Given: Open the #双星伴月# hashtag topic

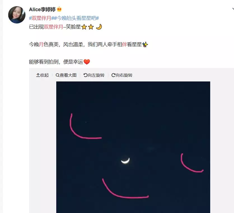Looking at the screenshot, I should [x=40, y=18].
